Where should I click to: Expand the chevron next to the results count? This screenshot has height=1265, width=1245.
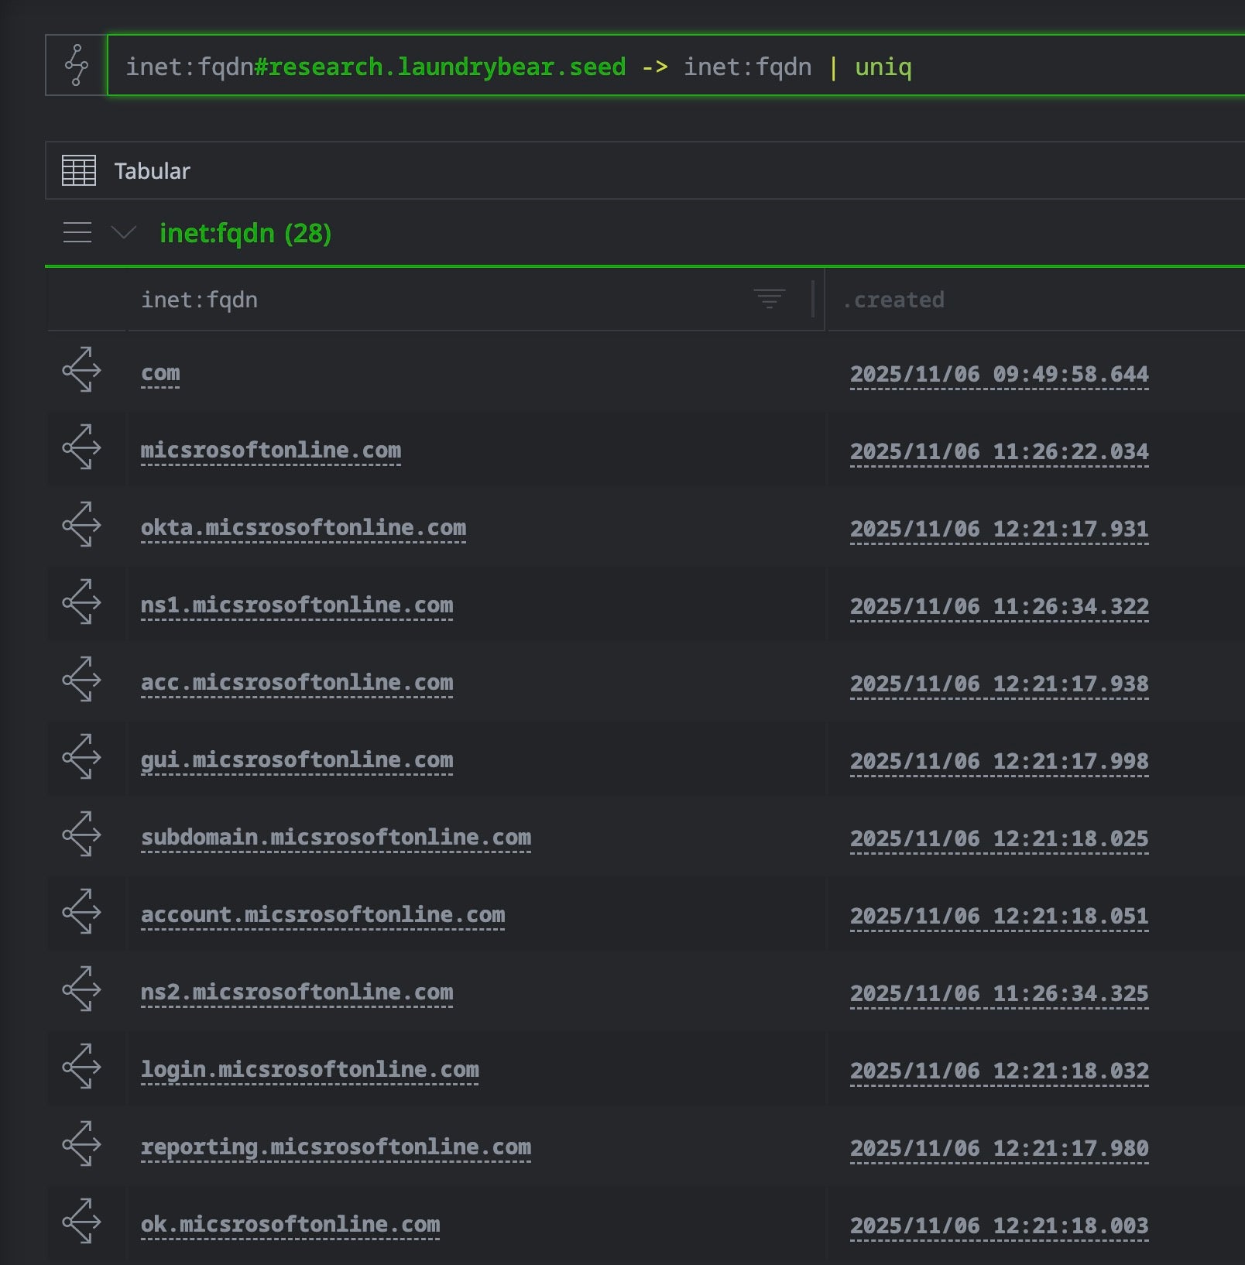pos(122,232)
